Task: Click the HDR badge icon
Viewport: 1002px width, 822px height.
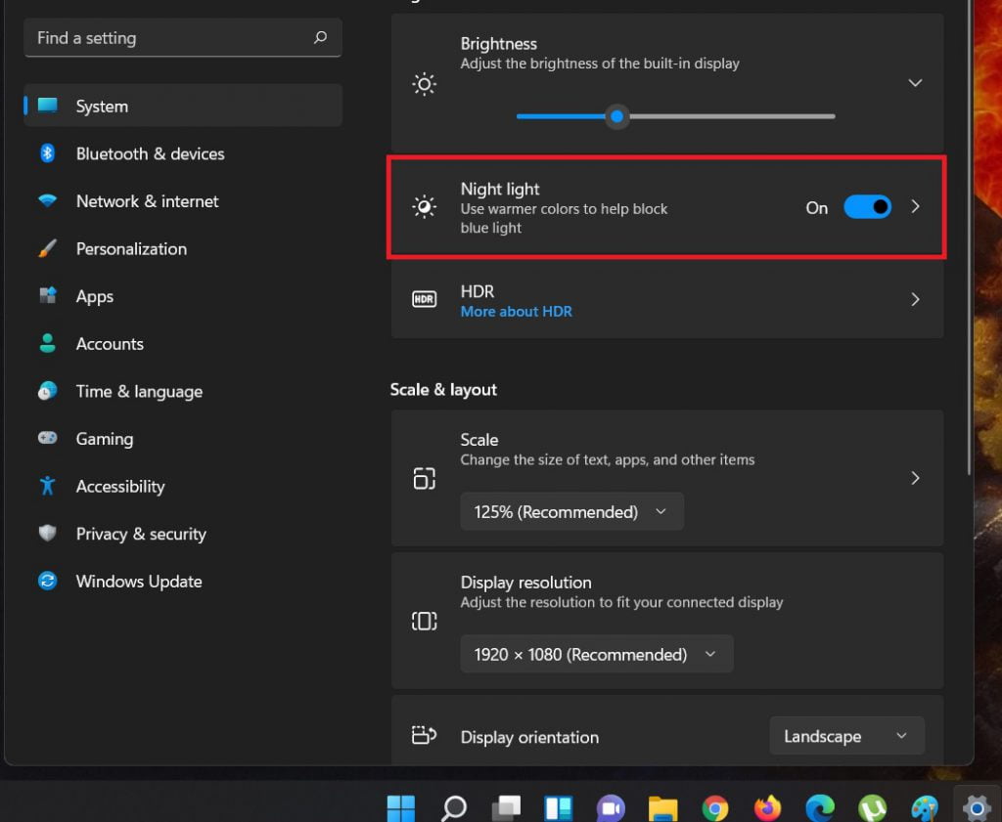Action: (425, 299)
